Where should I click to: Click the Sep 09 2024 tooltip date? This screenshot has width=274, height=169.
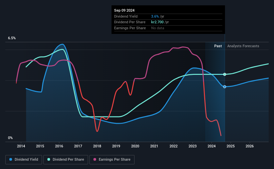tap(124, 10)
